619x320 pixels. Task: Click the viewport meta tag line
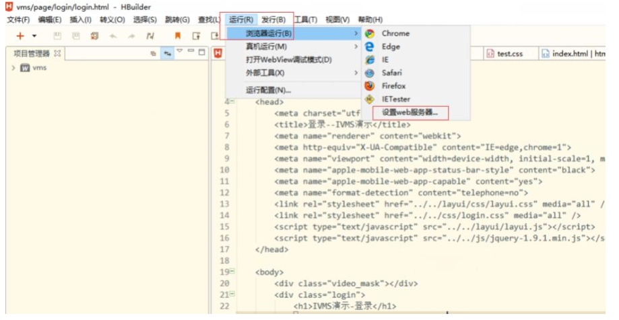[x=440, y=159]
